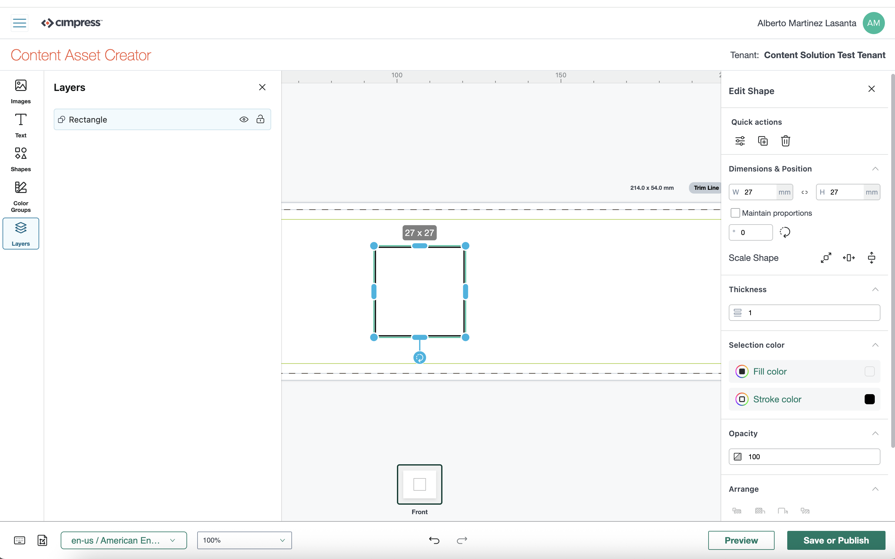Screen dimensions: 895x559
Task: Toggle width-height link icon
Action: coord(804,192)
